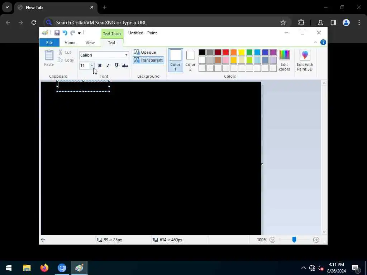
Task: Expand the font size dropdown arrow
Action: coord(92,66)
